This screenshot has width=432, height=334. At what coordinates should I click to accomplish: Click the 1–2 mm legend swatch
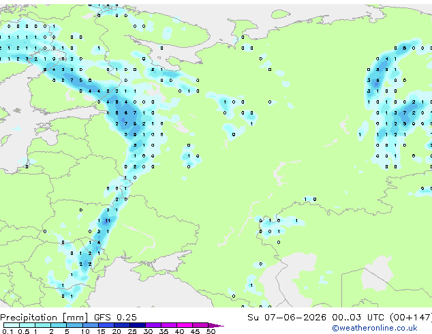tap(43, 325)
